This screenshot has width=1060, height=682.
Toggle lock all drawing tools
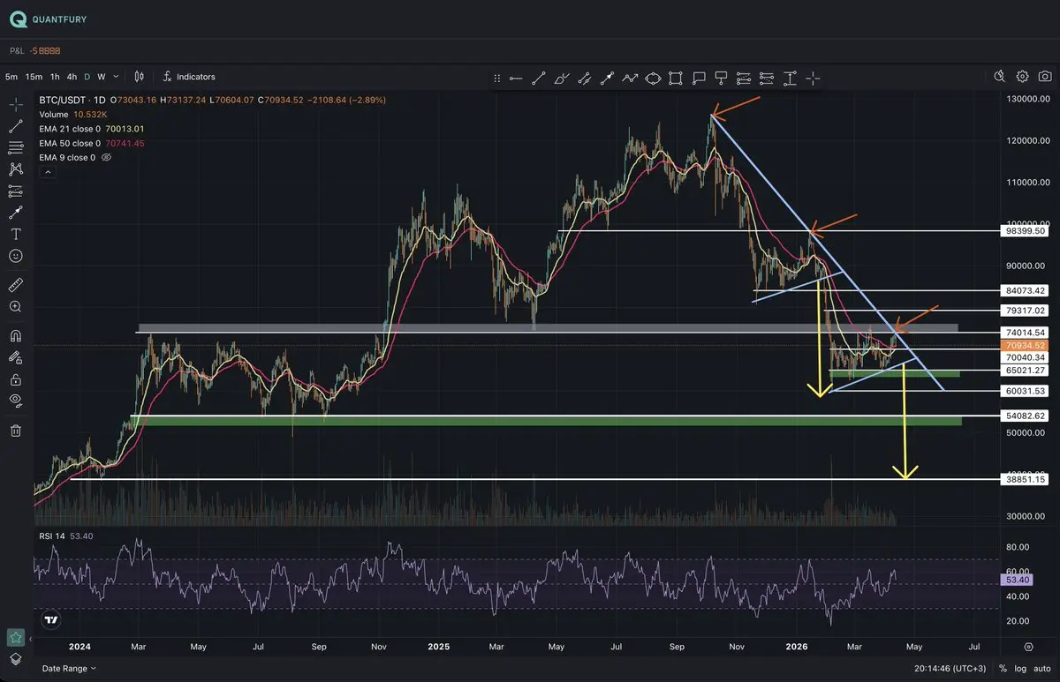[16, 379]
